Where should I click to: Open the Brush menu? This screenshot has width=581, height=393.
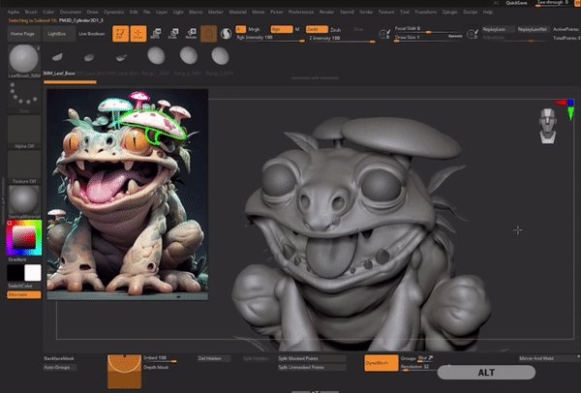tap(31, 12)
